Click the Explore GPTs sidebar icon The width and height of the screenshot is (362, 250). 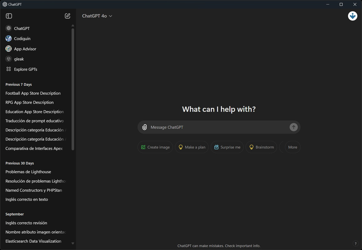pos(8,69)
